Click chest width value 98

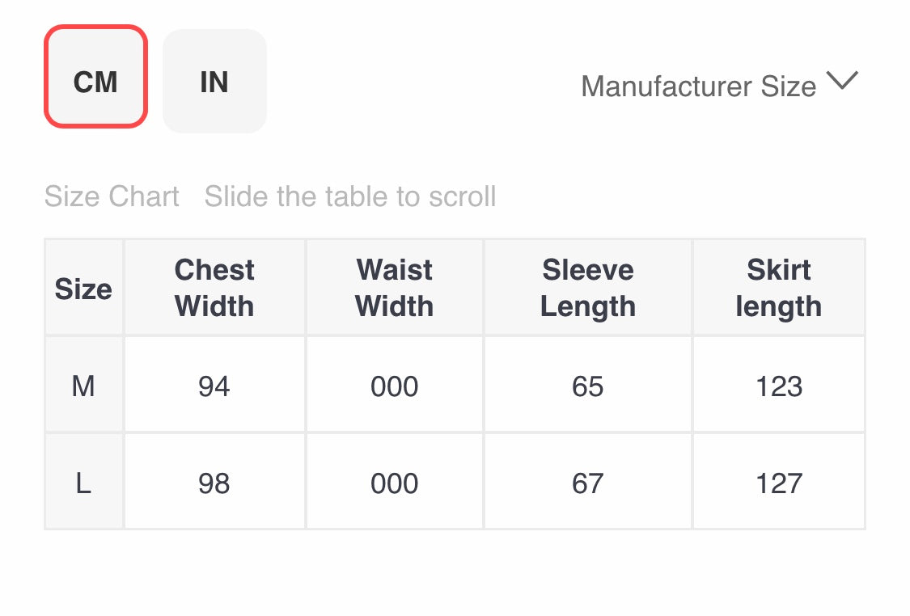coord(214,483)
